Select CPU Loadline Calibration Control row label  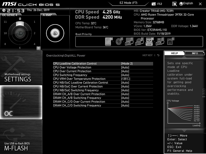(75, 63)
